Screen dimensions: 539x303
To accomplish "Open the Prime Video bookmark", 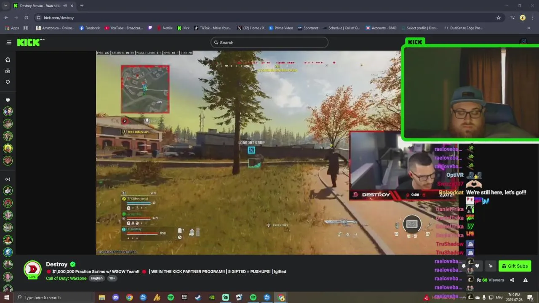I will [x=281, y=28].
